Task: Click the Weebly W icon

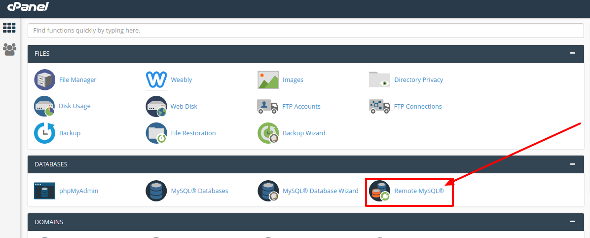Action: pos(156,79)
